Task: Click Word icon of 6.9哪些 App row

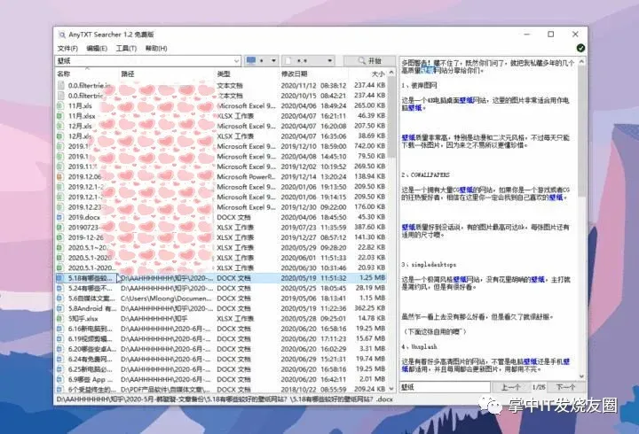Action: click(60, 379)
